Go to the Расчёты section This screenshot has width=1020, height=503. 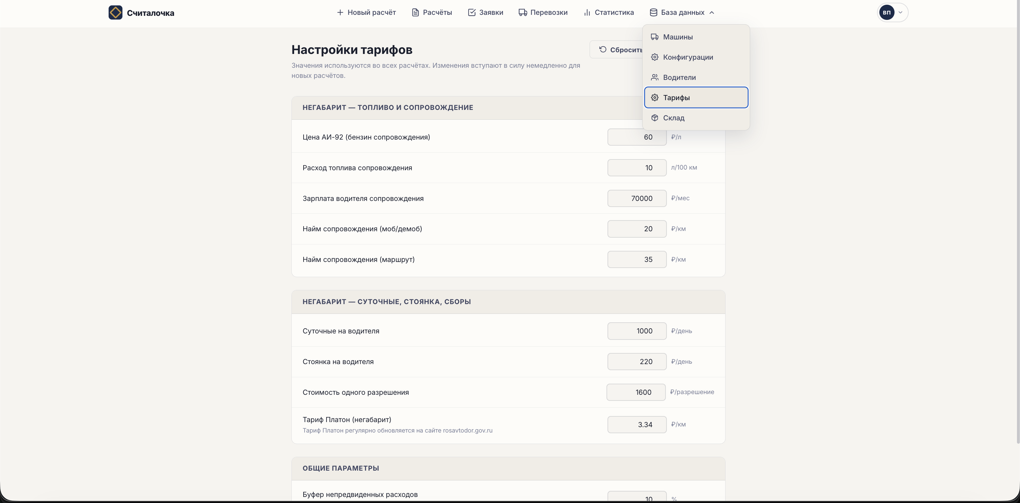tap(432, 13)
